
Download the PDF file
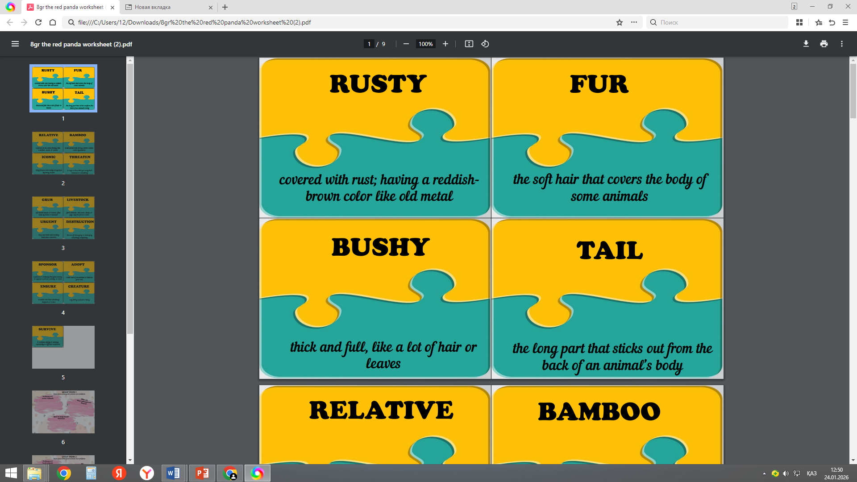point(806,44)
